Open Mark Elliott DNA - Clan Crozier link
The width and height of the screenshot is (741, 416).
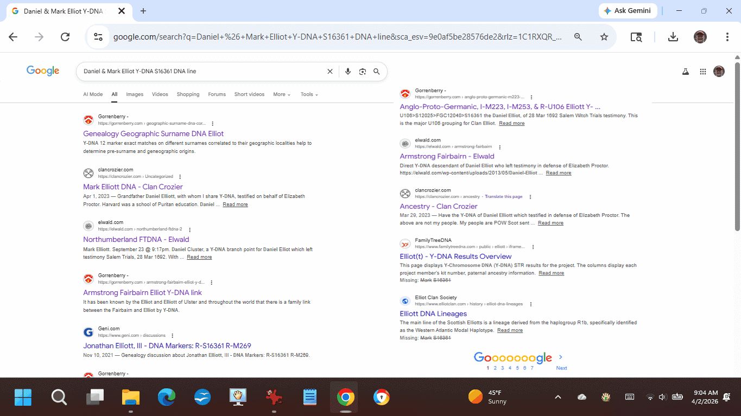pyautogui.click(x=133, y=187)
